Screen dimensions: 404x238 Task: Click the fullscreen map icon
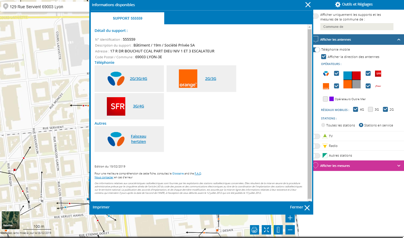pos(266,230)
